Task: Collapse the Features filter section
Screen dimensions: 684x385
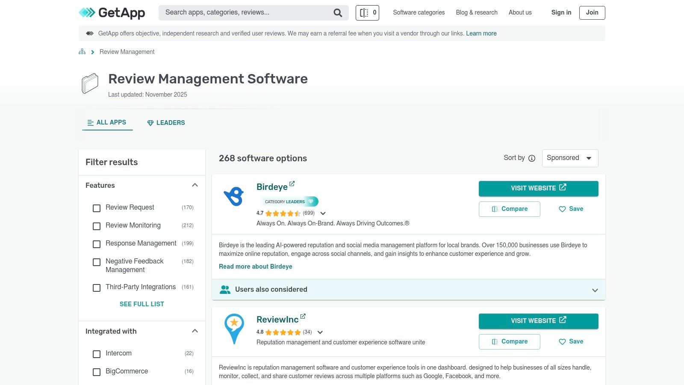Action: point(195,185)
